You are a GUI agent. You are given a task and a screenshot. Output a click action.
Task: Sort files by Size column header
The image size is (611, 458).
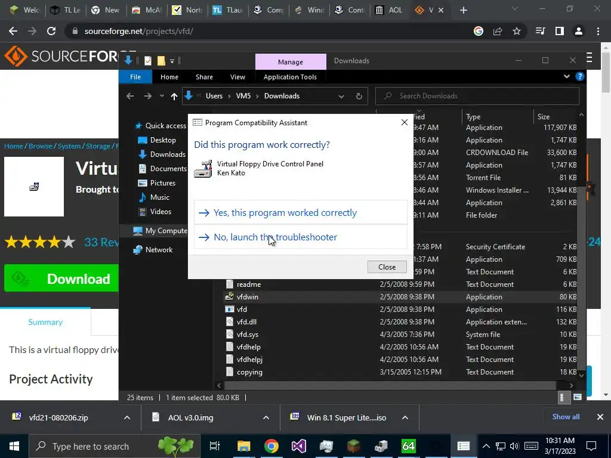click(544, 117)
